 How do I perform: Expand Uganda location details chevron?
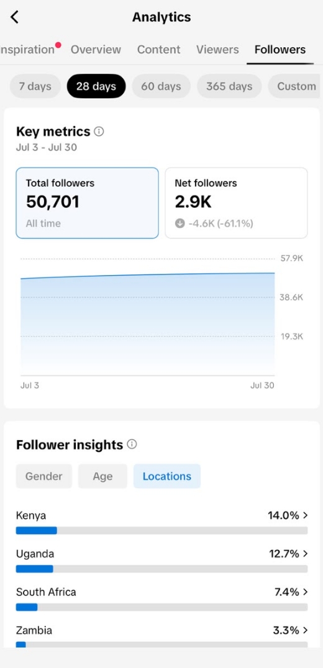(x=305, y=554)
